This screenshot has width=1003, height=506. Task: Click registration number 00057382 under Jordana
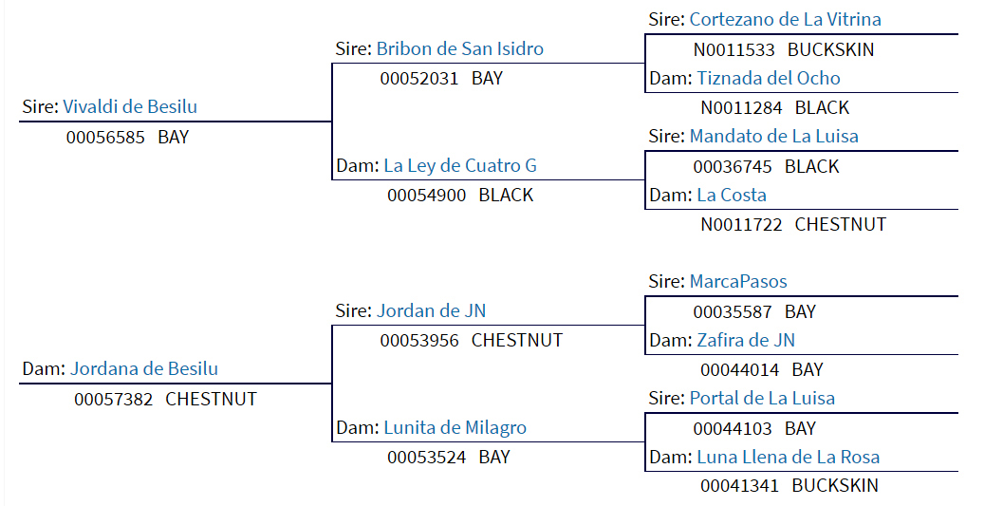pos(113,399)
